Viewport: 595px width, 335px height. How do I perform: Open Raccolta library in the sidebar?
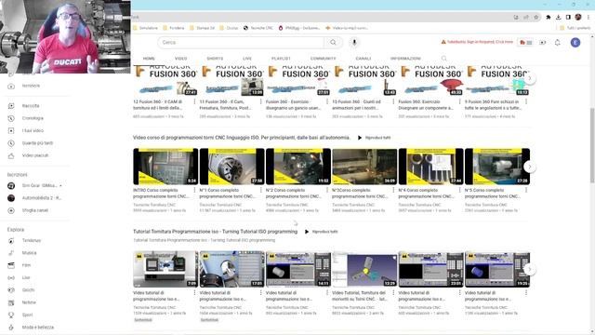click(x=31, y=106)
